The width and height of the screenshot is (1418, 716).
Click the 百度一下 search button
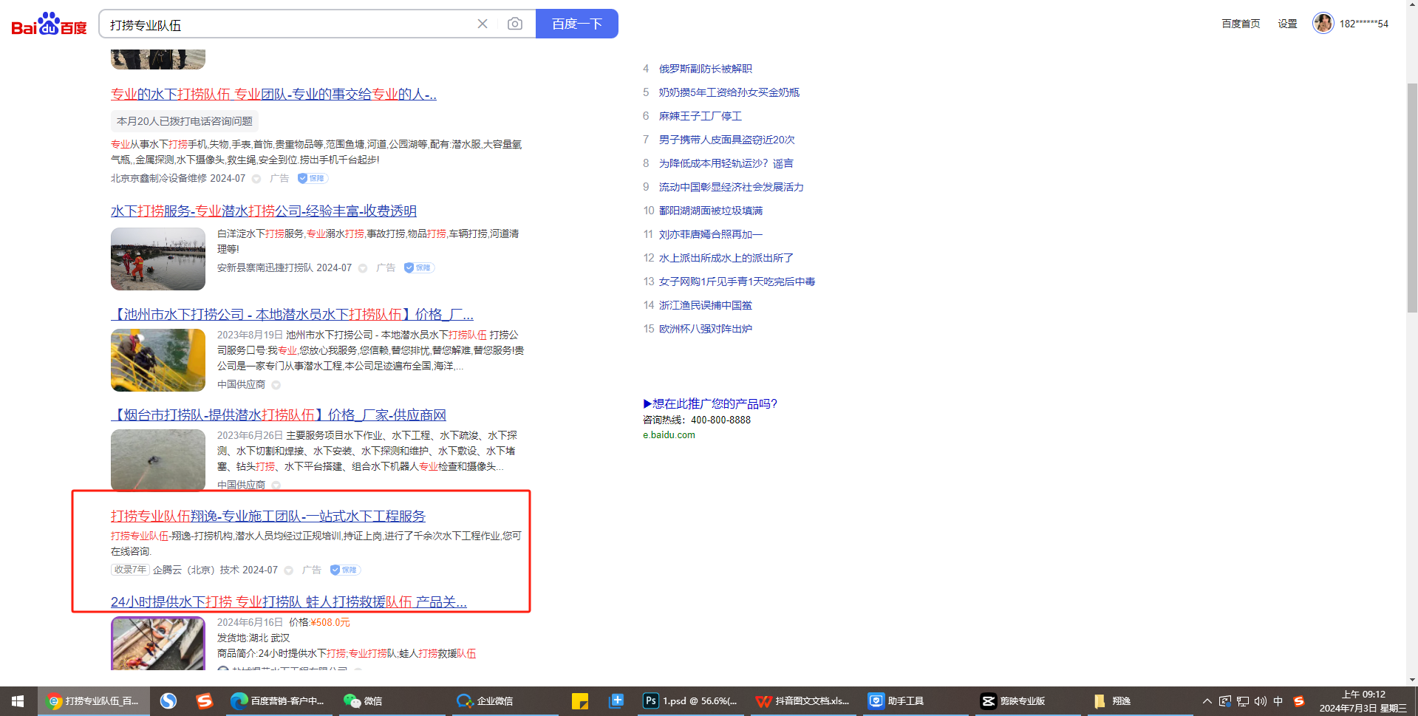[x=576, y=24]
